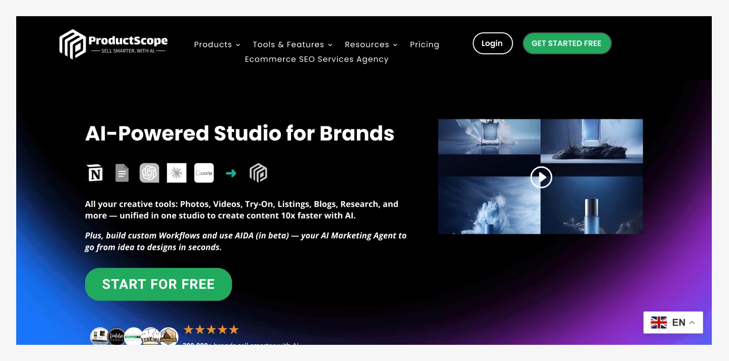Viewport: 729px width, 361px height.
Task: Play the product video
Action: click(x=541, y=177)
